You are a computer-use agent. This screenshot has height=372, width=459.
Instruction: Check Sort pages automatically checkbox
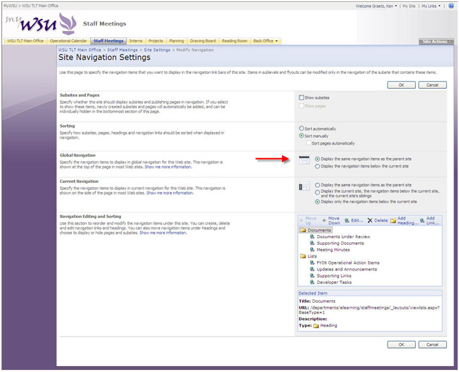click(308, 143)
